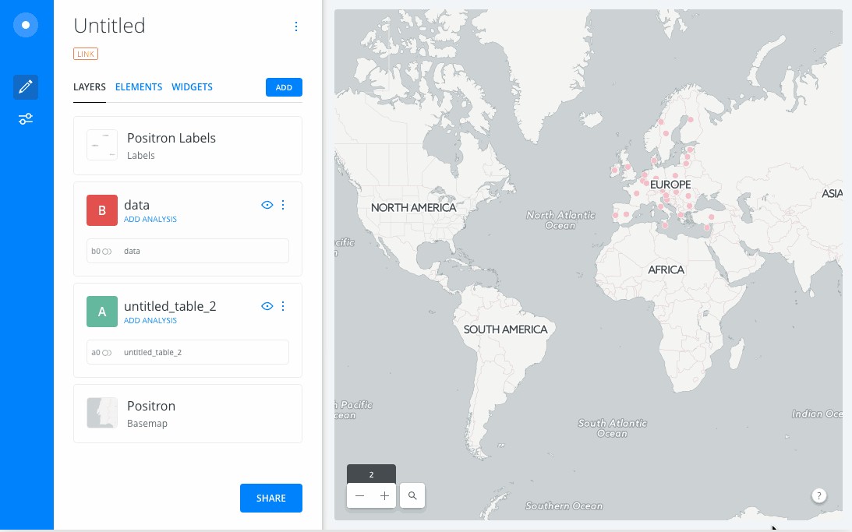This screenshot has height=532, width=852.
Task: Zoom in with the plus button
Action: (x=384, y=495)
